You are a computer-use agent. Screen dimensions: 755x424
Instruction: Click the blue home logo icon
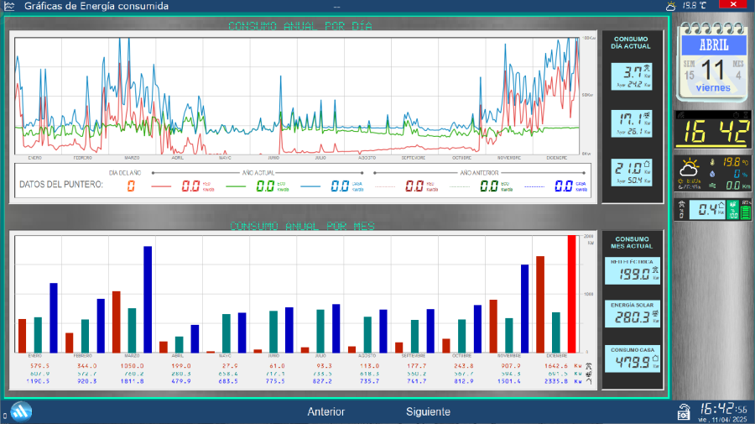coord(21,411)
